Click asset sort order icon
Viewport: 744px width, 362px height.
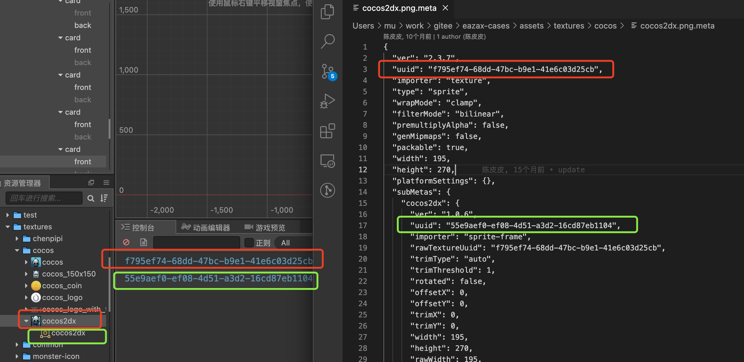pyautogui.click(x=104, y=198)
